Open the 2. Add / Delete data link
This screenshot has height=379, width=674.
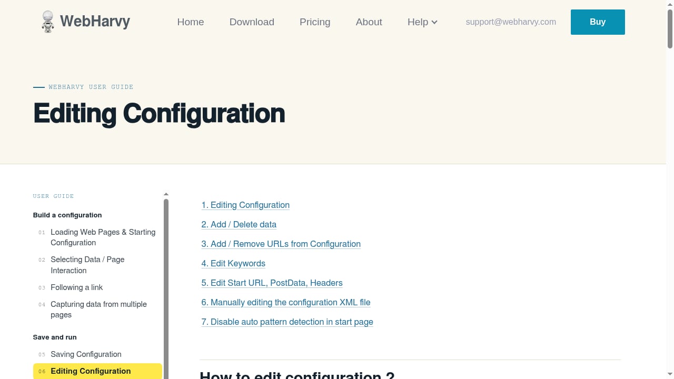(239, 225)
